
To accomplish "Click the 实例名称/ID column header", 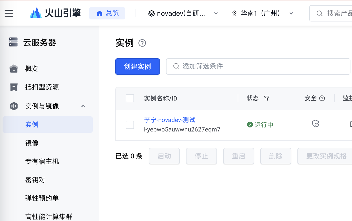I will (x=161, y=98).
